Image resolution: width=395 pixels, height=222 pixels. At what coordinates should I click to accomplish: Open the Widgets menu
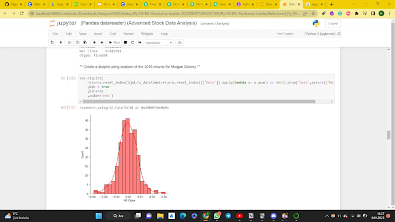(147, 34)
